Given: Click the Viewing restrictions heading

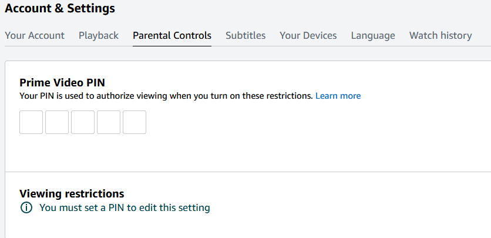Looking at the screenshot, I should click(x=72, y=194).
